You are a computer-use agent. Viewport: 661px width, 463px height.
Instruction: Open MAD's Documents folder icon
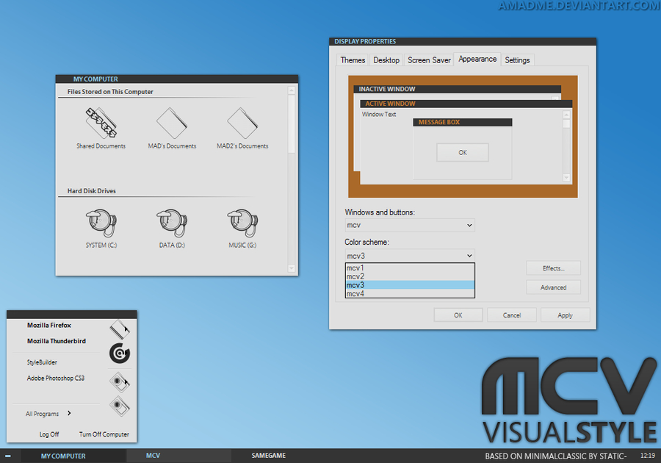coord(172,123)
